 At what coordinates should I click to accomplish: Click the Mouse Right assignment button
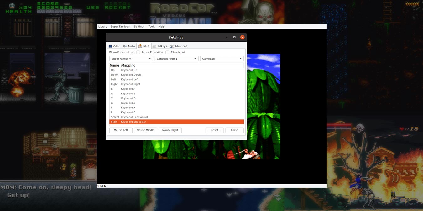[x=170, y=130]
